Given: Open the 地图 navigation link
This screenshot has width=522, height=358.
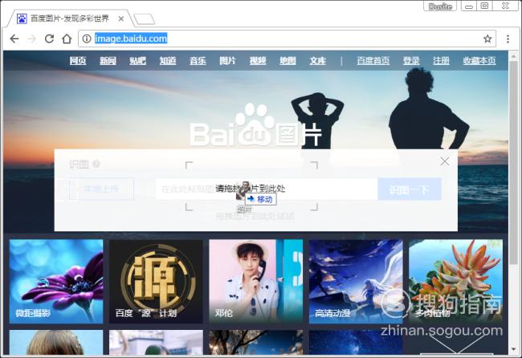Looking at the screenshot, I should coord(288,60).
